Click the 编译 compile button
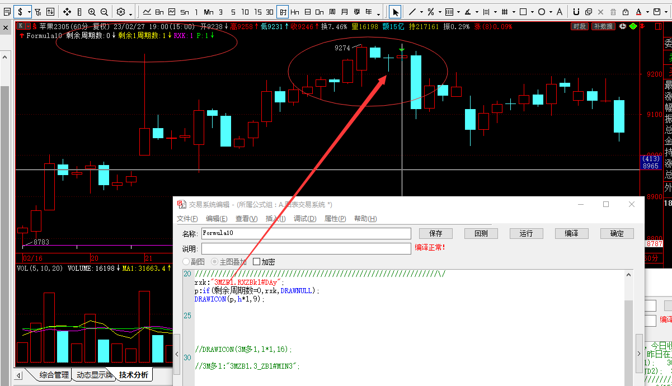The image size is (672, 386). tap(572, 233)
